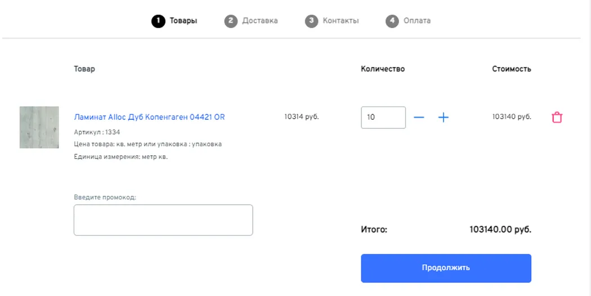Click the step 3 numbered circle
Image resolution: width=591 pixels, height=296 pixels.
[311, 21]
